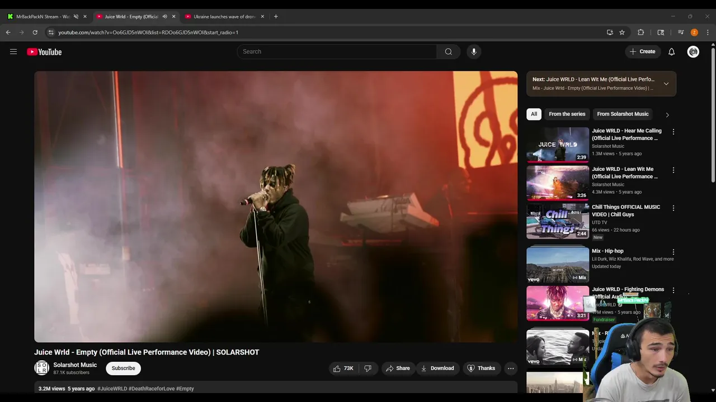Viewport: 716px width, 402px height.
Task: Click the page vertical scrollbar
Action: click(713, 114)
